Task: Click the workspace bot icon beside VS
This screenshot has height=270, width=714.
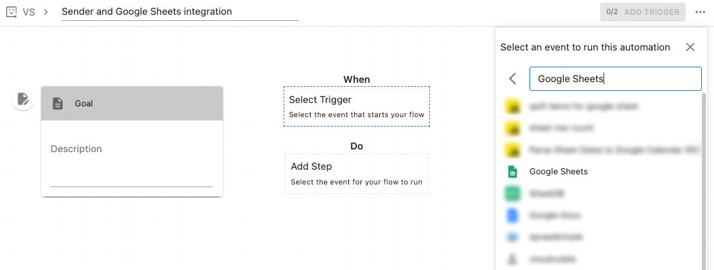Action: coord(11,11)
